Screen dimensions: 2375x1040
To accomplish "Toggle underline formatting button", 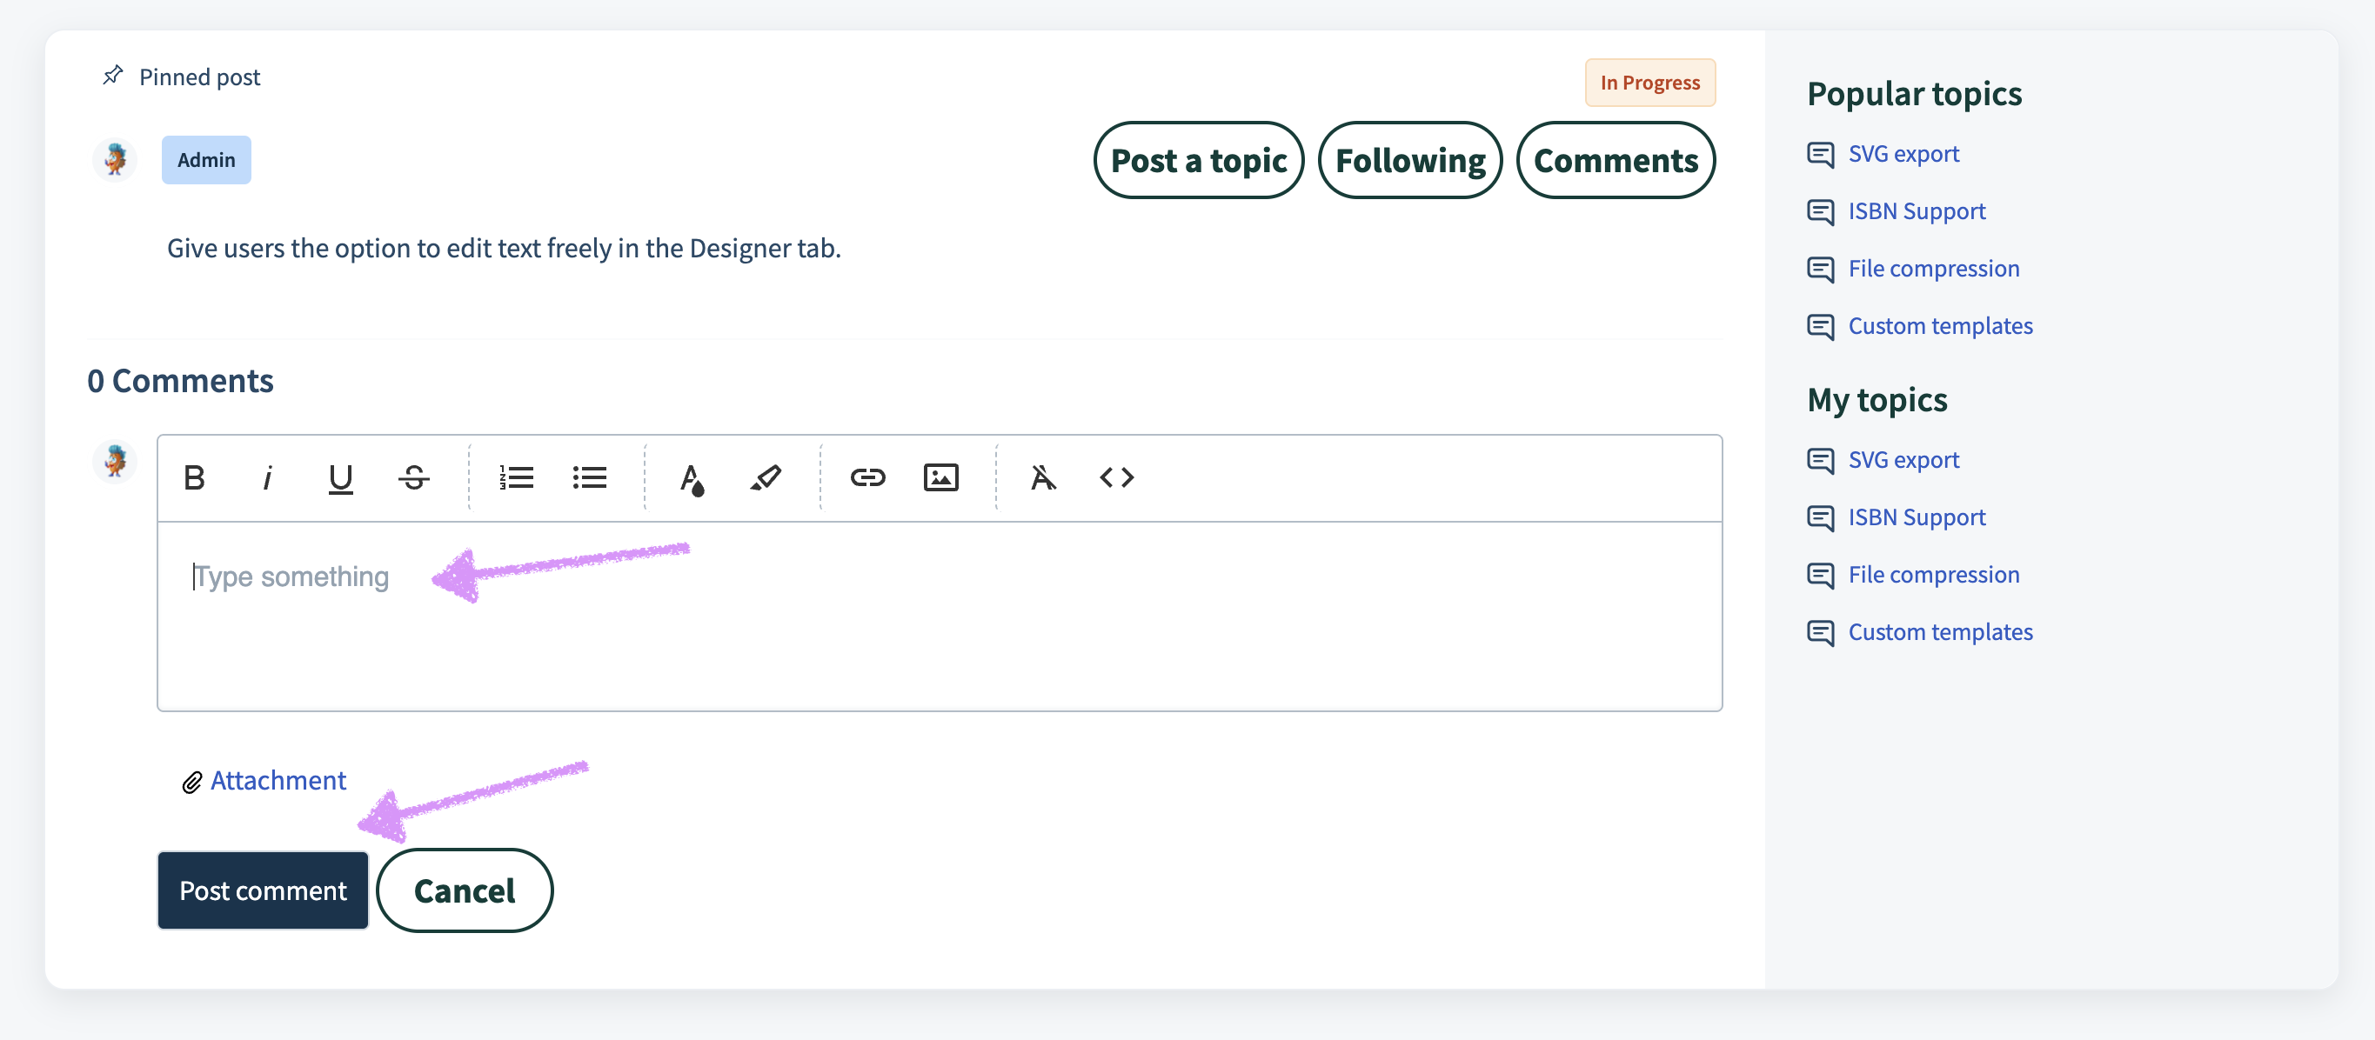I will pyautogui.click(x=340, y=477).
